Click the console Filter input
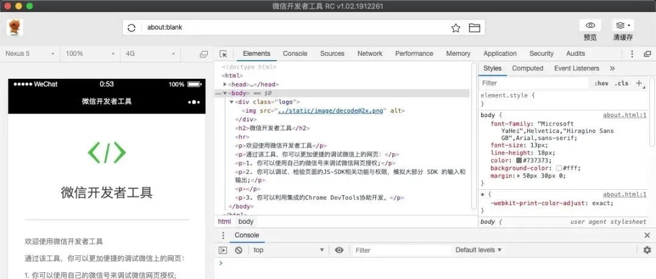The width and height of the screenshot is (656, 279). pos(401,250)
